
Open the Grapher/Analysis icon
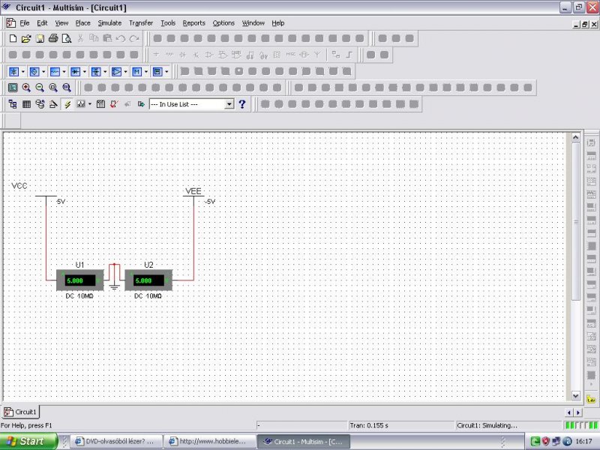pyautogui.click(x=80, y=104)
